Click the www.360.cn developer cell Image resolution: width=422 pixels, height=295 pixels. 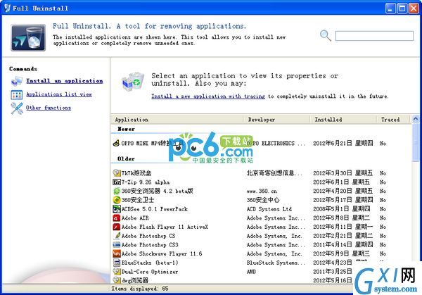tap(262, 191)
